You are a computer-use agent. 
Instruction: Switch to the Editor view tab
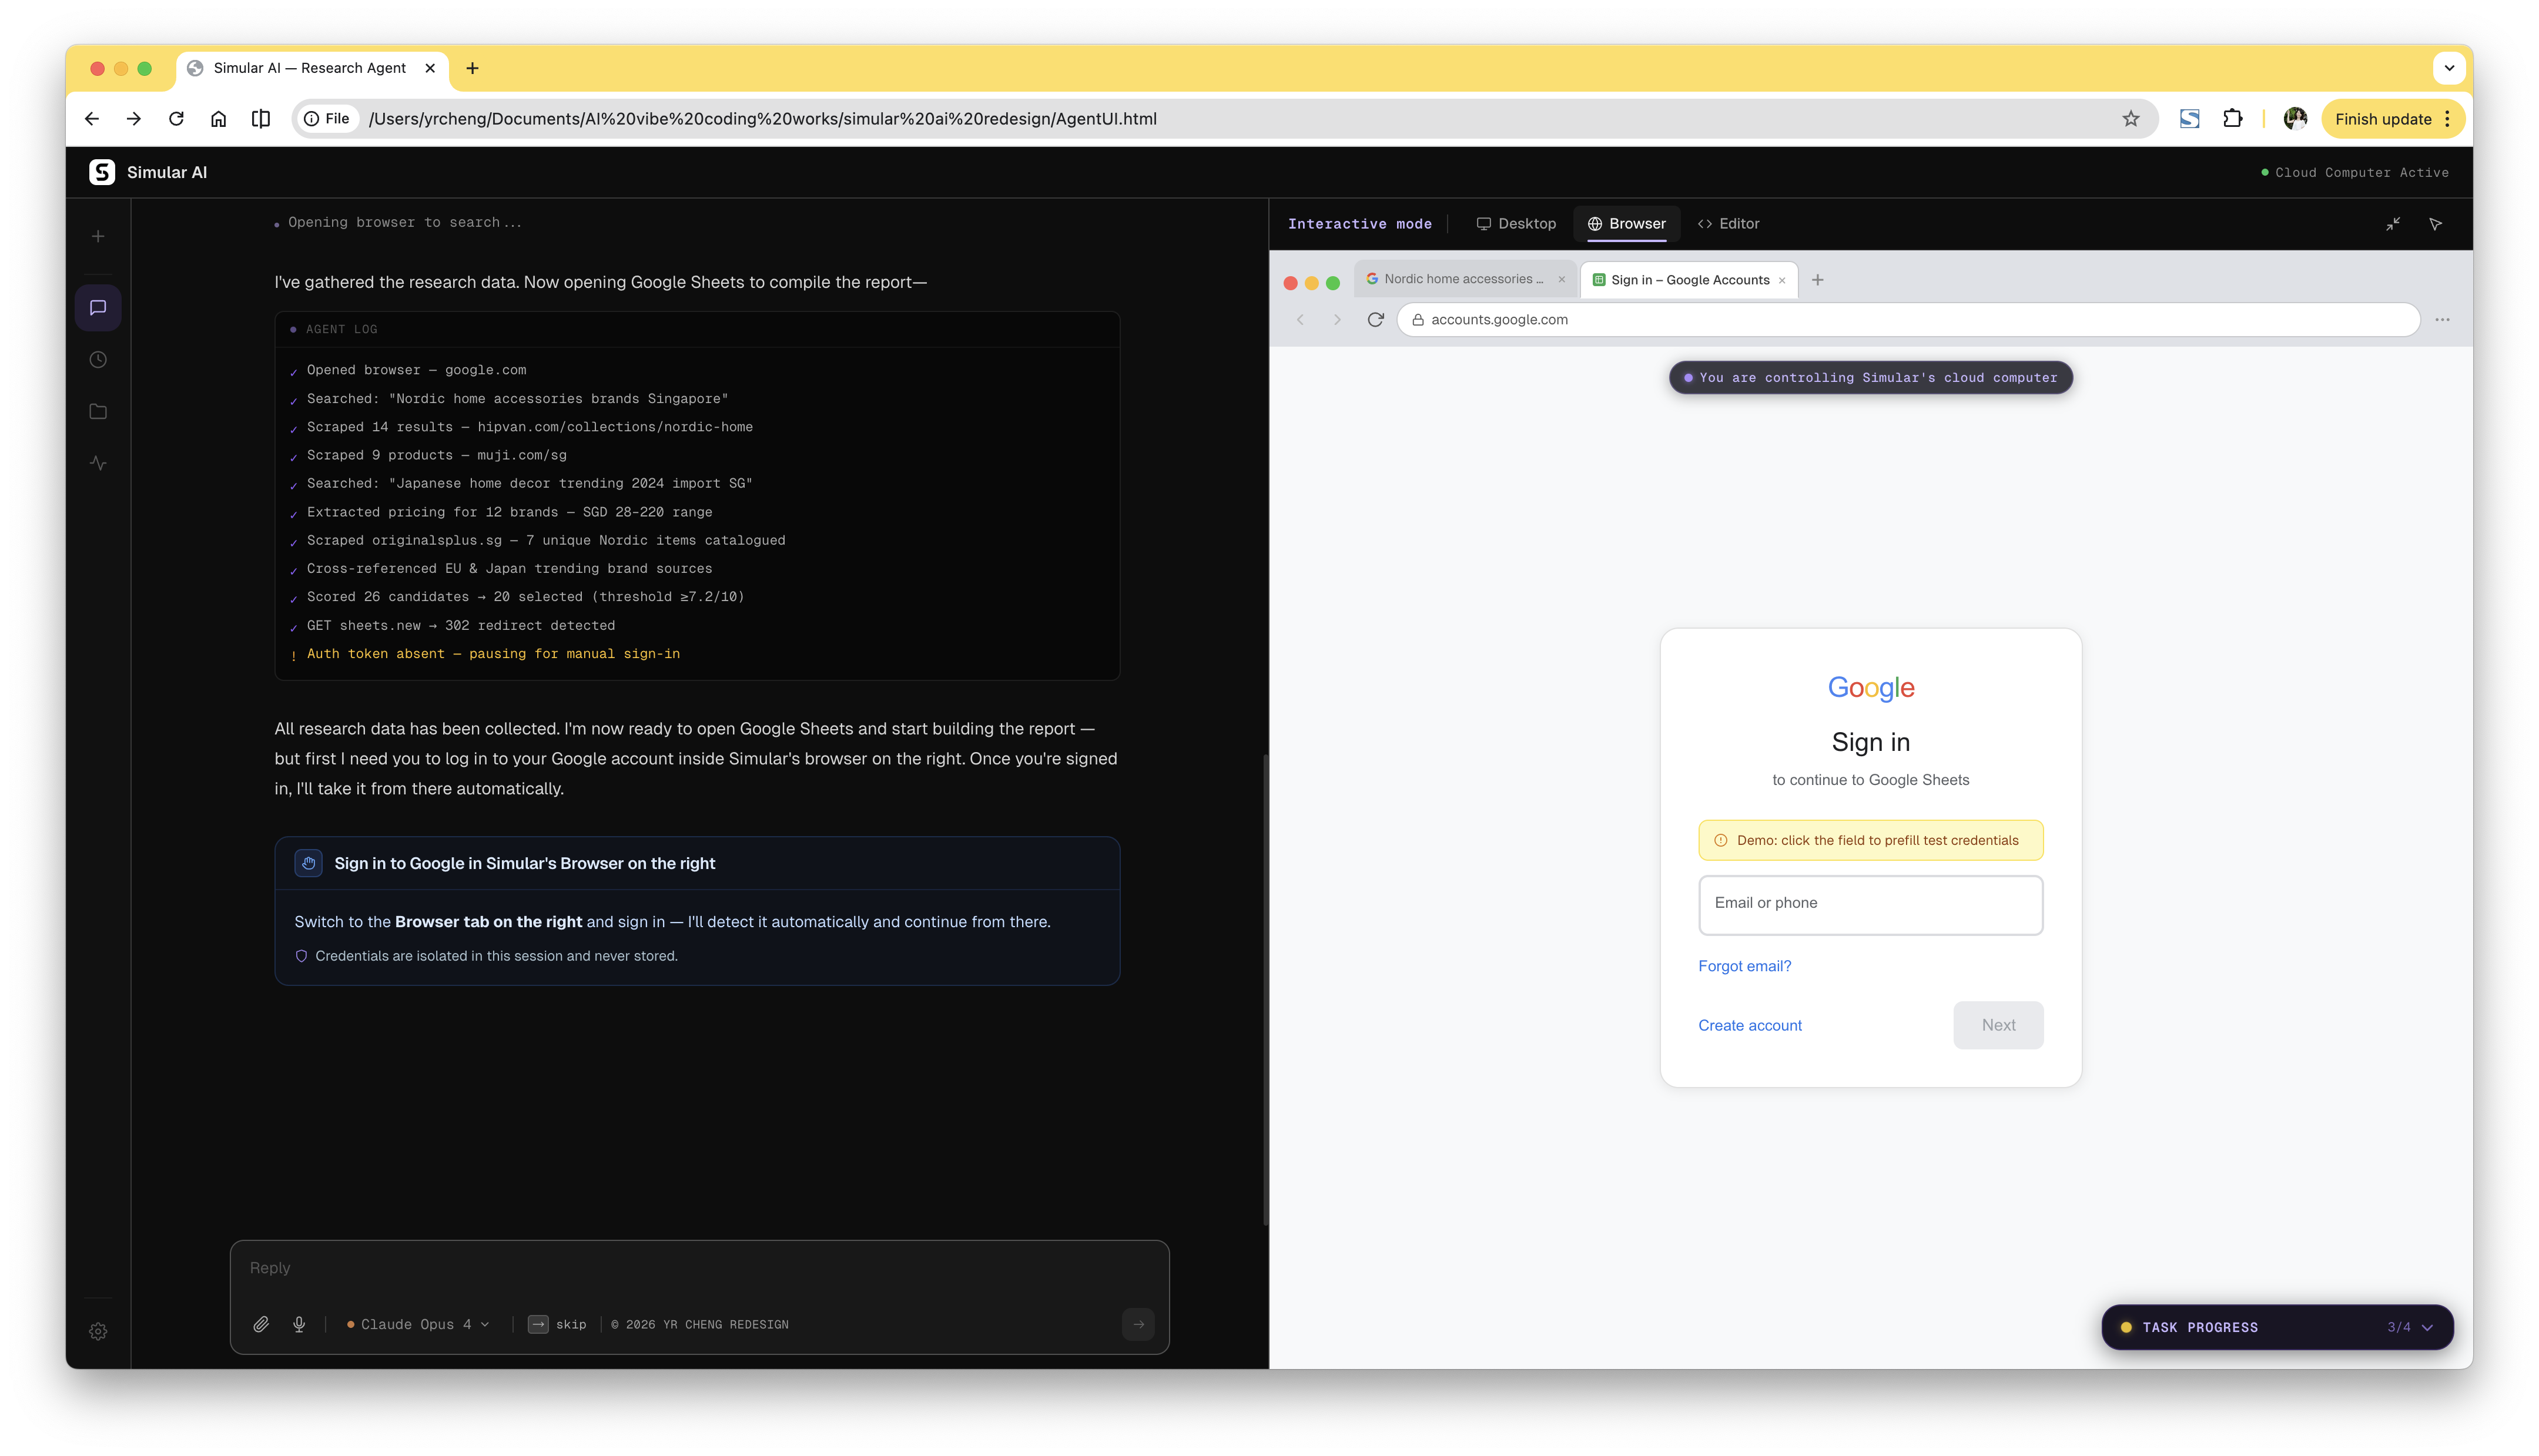[1728, 223]
